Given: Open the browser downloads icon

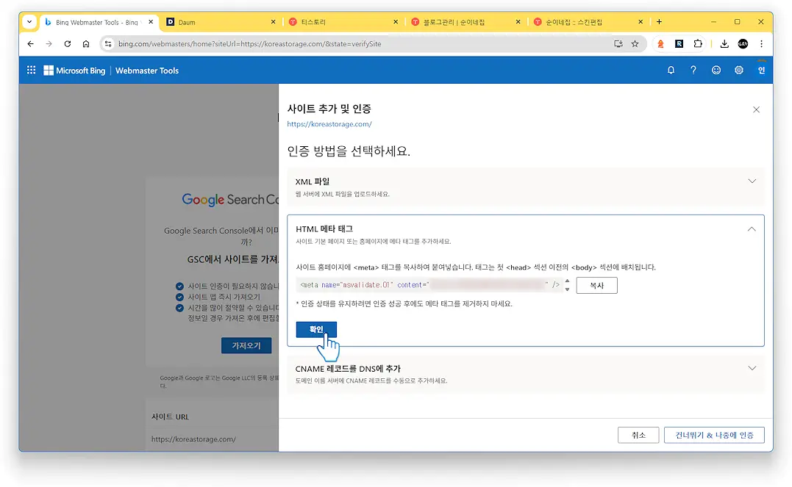Looking at the screenshot, I should coord(724,43).
